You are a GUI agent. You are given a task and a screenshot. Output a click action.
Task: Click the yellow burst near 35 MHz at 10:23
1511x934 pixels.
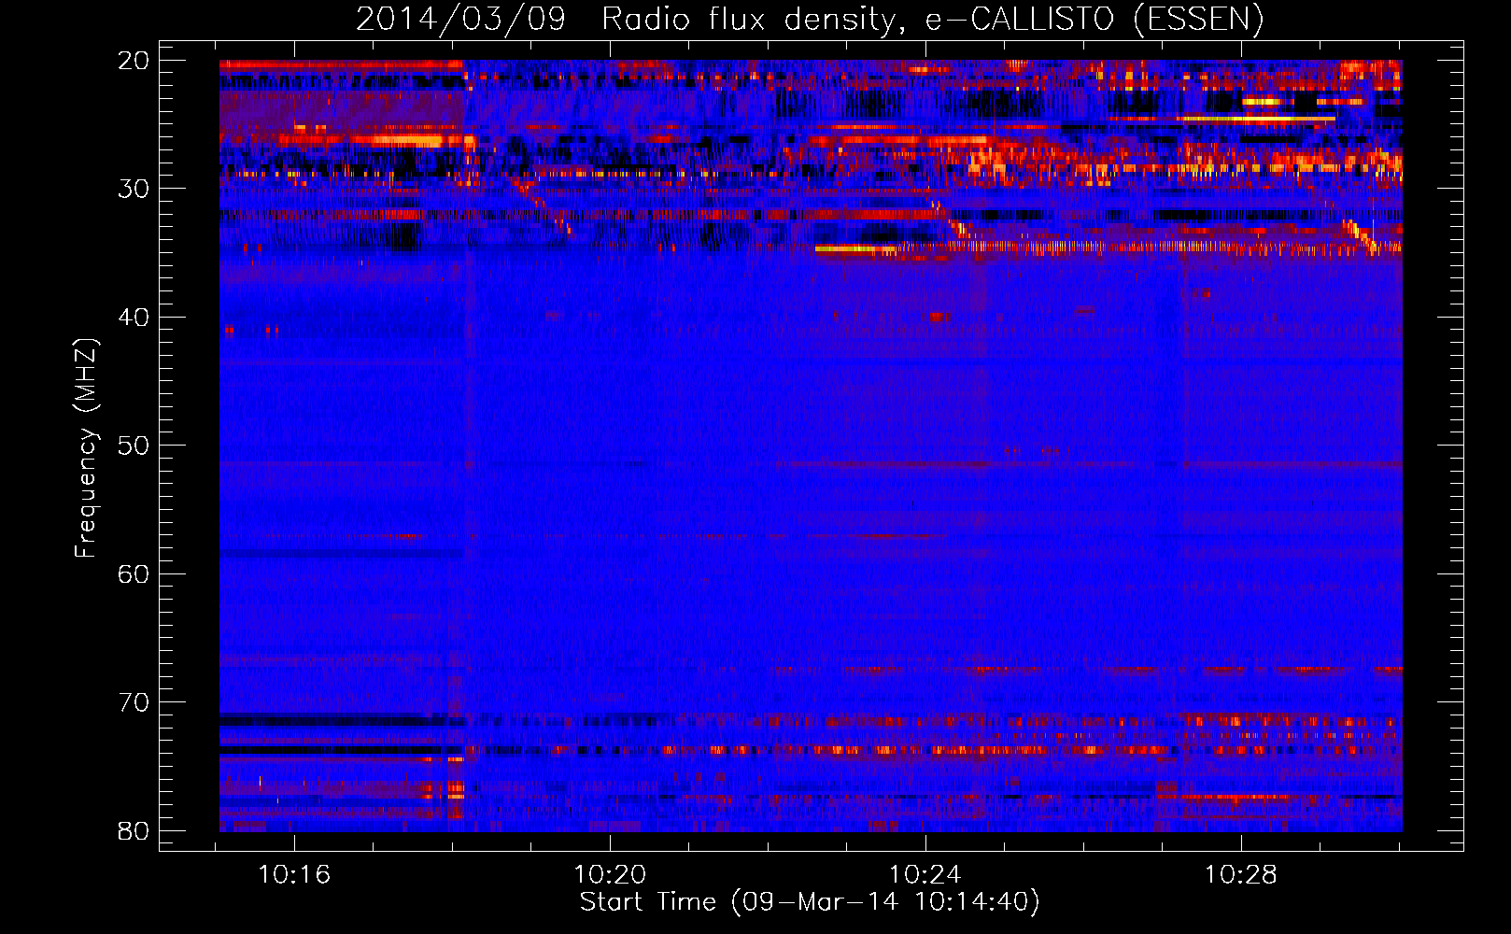point(857,249)
